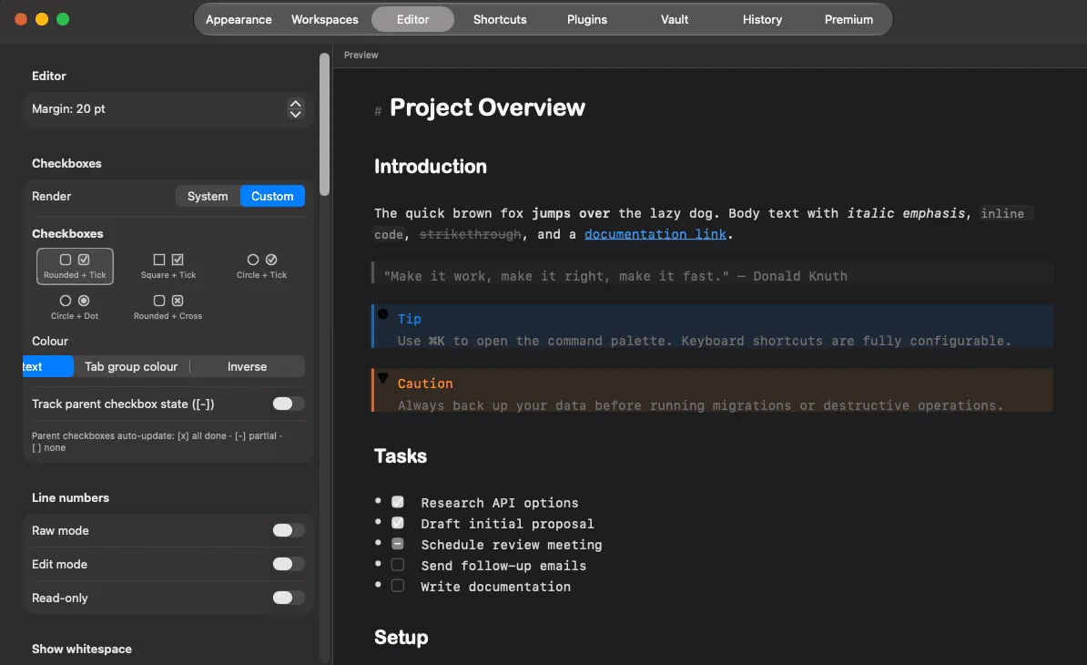Screen dimensions: 1087x665
Task: Enable Read-only line numbers
Action: (289, 598)
